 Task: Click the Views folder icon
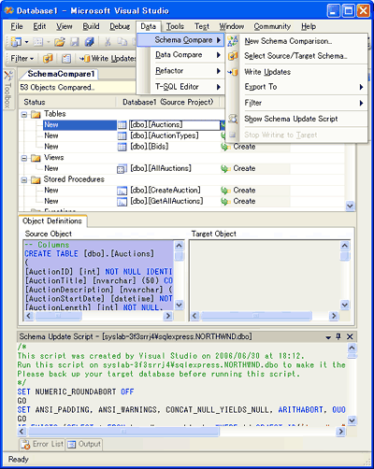36,158
